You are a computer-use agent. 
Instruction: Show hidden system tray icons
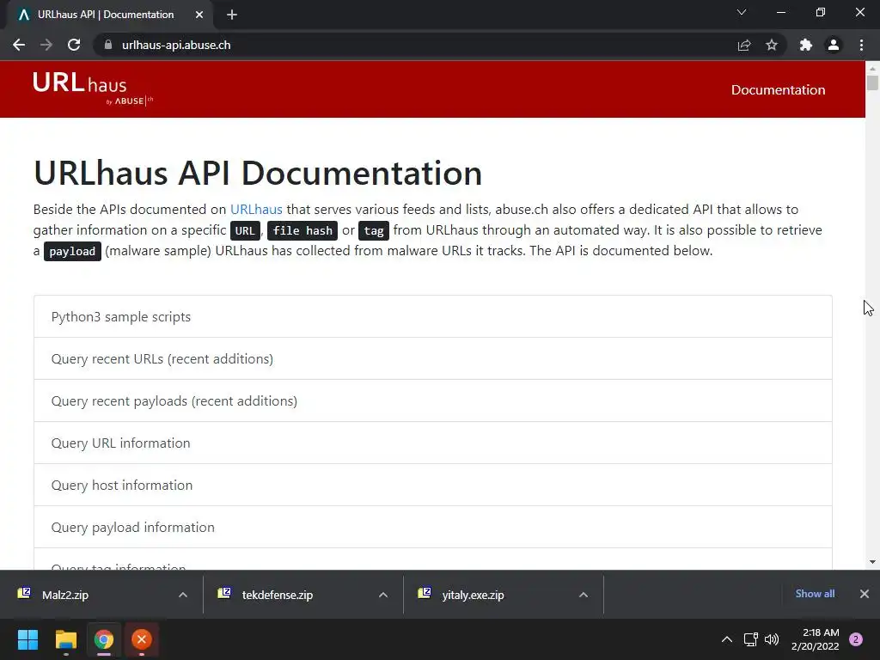tap(727, 639)
